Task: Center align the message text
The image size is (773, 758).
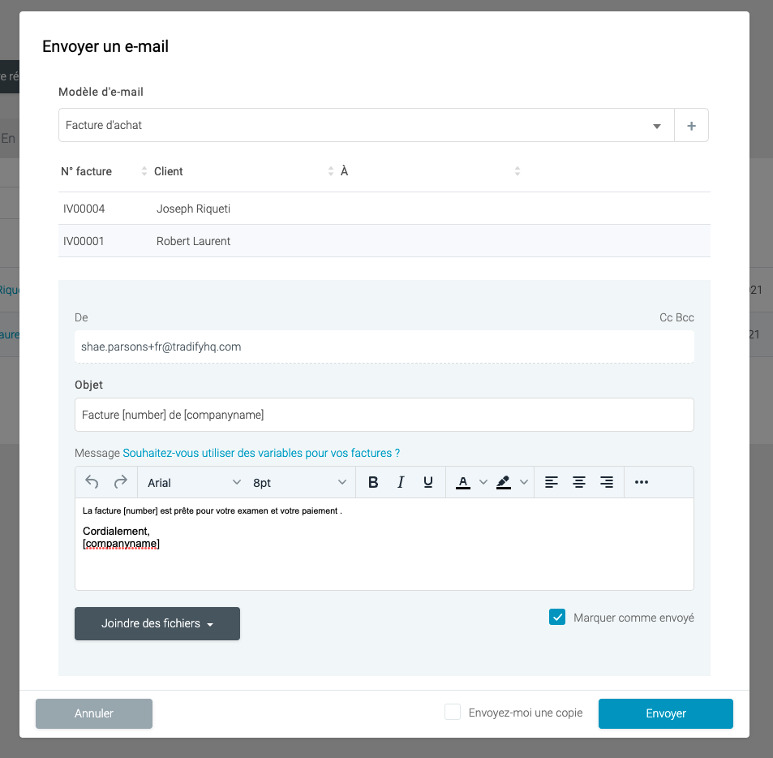Action: (579, 482)
